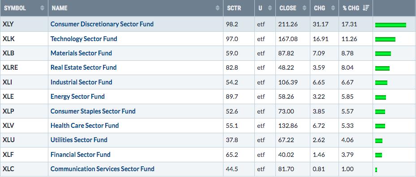
Task: Sort by the U column arrows
Action: coord(270,8)
